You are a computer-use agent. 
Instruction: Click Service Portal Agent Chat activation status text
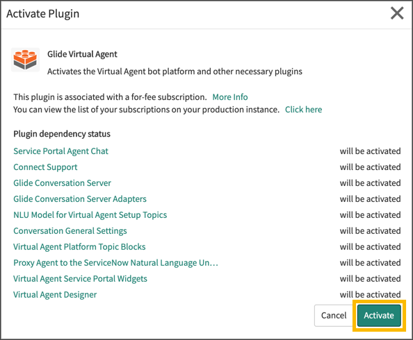pos(370,151)
